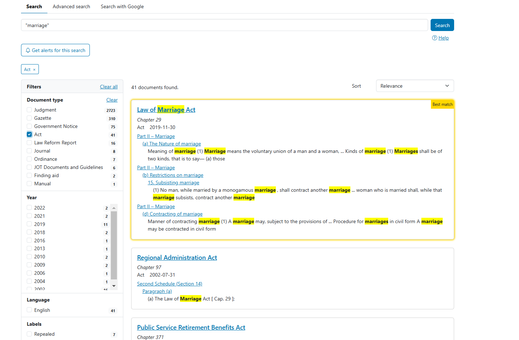Remove the Act filter chip
Screen dimensions: 519x340
tap(34, 69)
